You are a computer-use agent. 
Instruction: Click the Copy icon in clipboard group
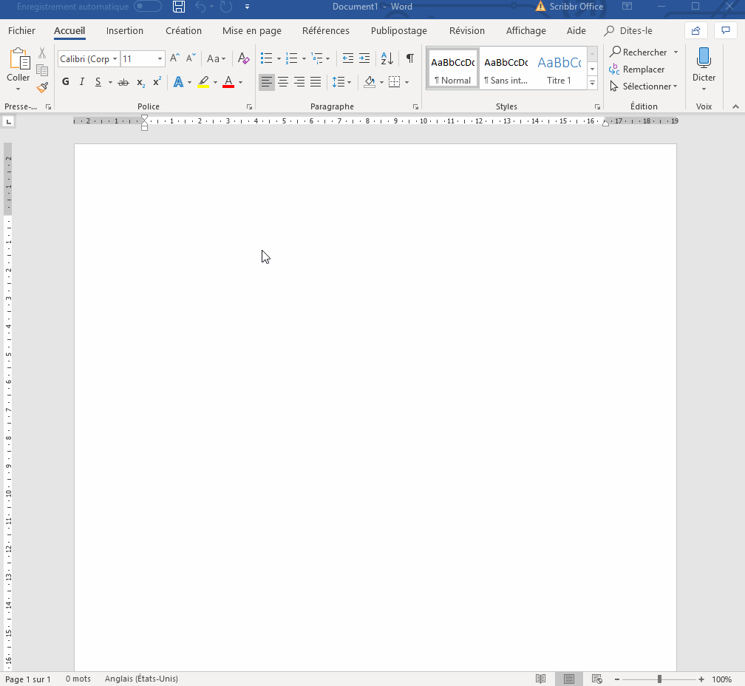click(42, 70)
